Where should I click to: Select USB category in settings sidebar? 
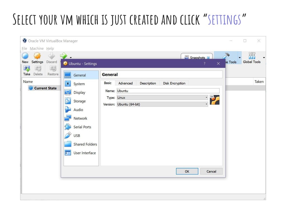(x=81, y=135)
